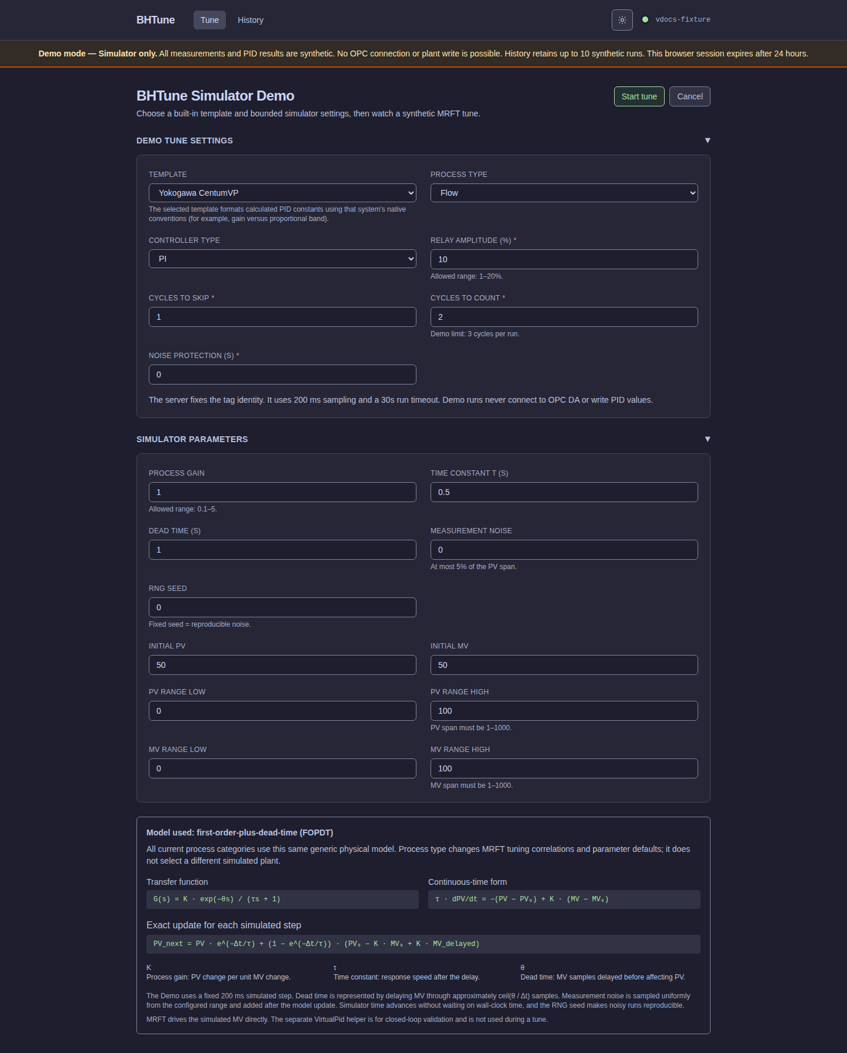Collapse the Simulator Parameters section arrow

tap(708, 439)
